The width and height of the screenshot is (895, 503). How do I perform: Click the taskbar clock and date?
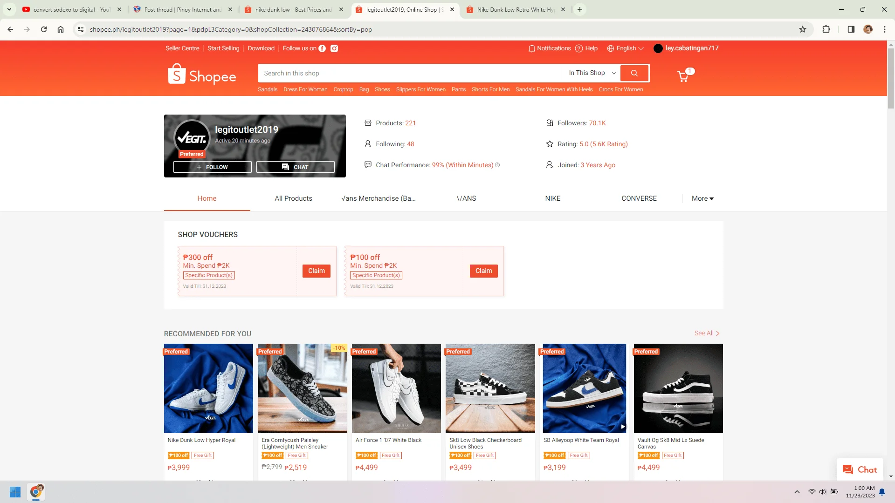[x=860, y=492]
